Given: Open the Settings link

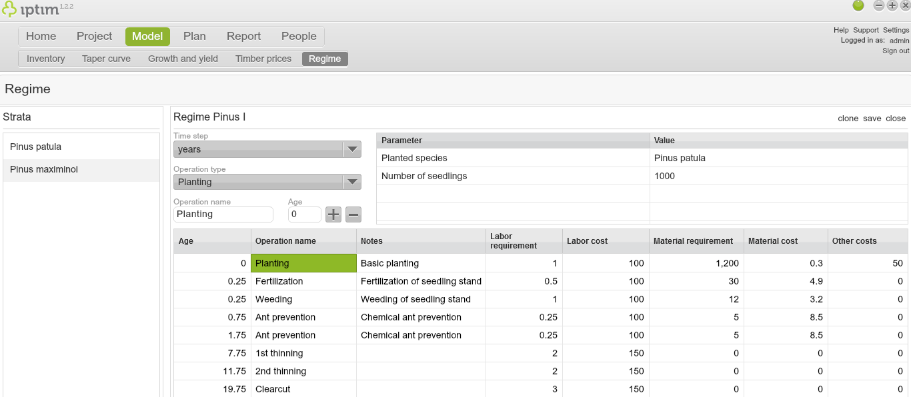Looking at the screenshot, I should 896,30.
